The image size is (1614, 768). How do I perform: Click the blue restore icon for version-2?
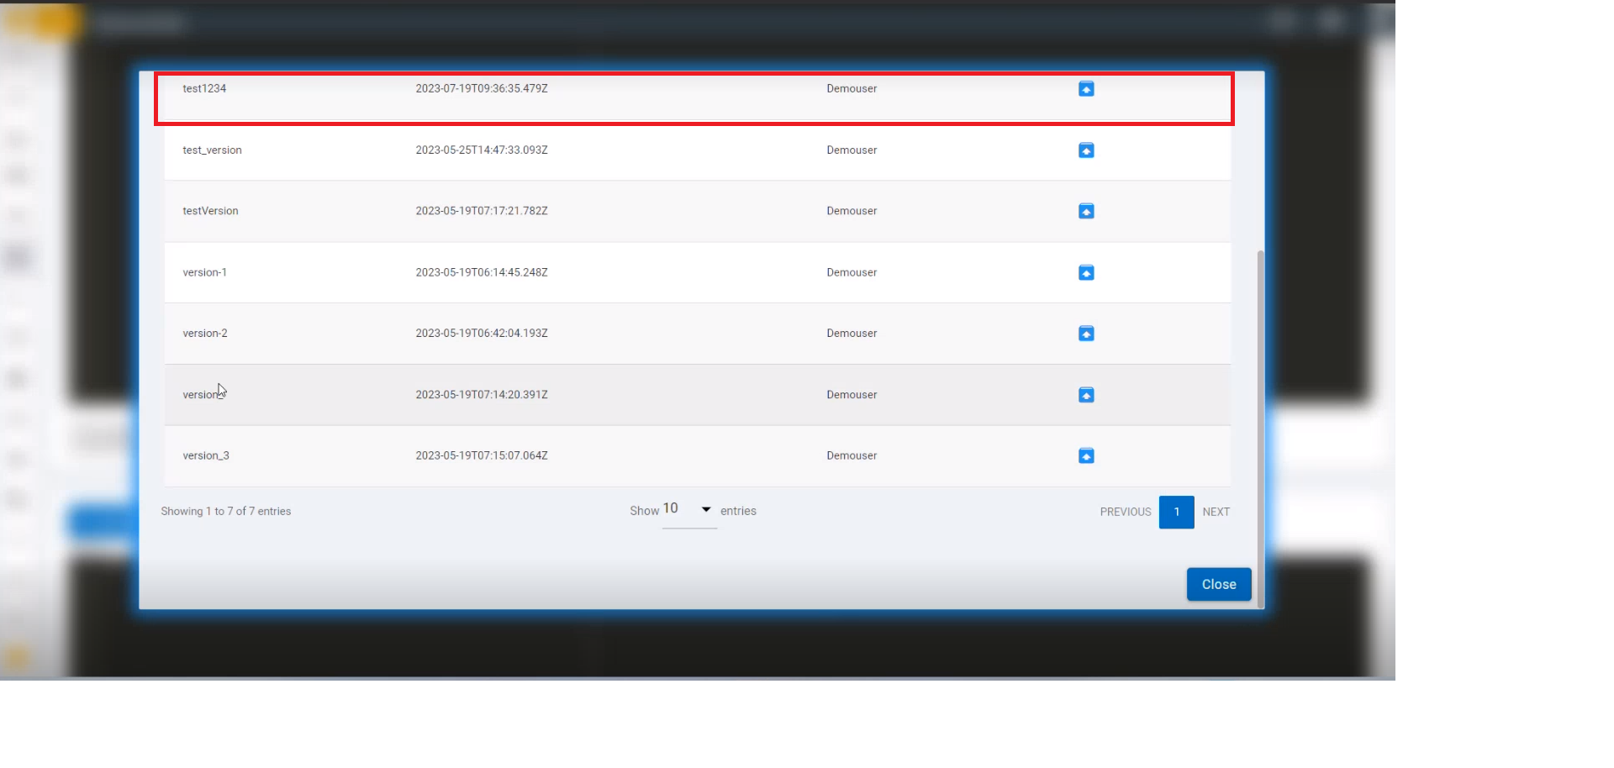point(1086,334)
